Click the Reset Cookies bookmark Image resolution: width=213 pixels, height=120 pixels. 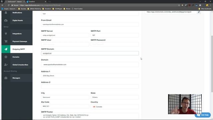[x=77, y=9]
